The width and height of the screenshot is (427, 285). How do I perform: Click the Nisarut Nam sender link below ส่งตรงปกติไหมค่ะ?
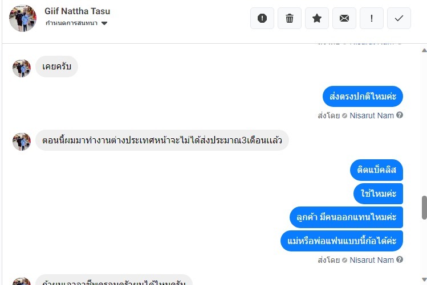(x=371, y=115)
